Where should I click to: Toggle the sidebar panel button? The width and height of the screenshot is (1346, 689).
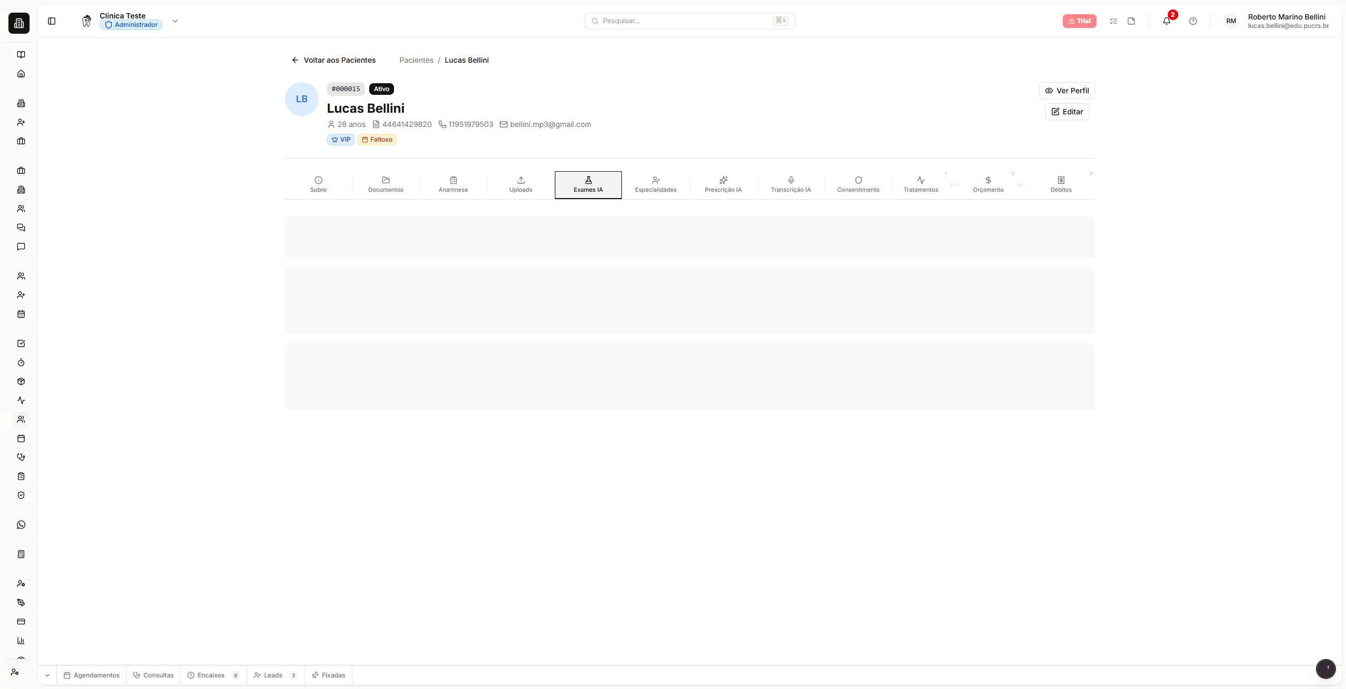click(52, 21)
